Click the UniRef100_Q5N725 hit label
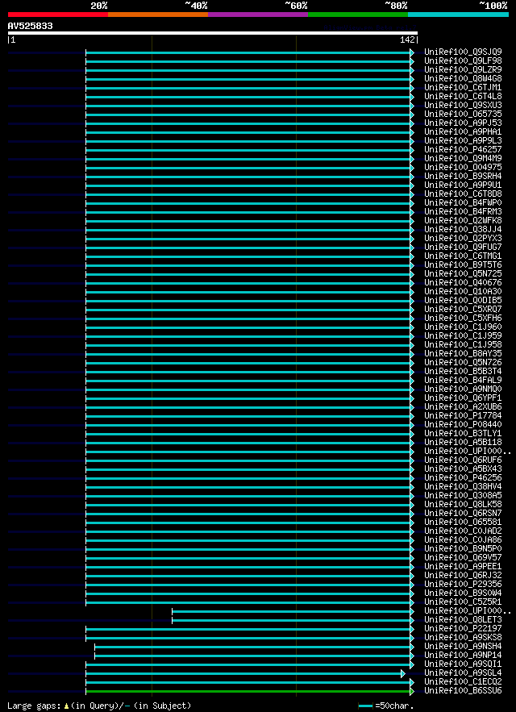516x712 pixels. click(x=463, y=273)
